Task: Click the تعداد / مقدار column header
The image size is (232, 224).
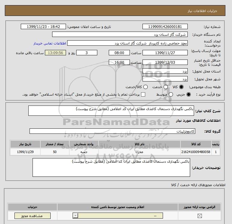Action: (55, 144)
